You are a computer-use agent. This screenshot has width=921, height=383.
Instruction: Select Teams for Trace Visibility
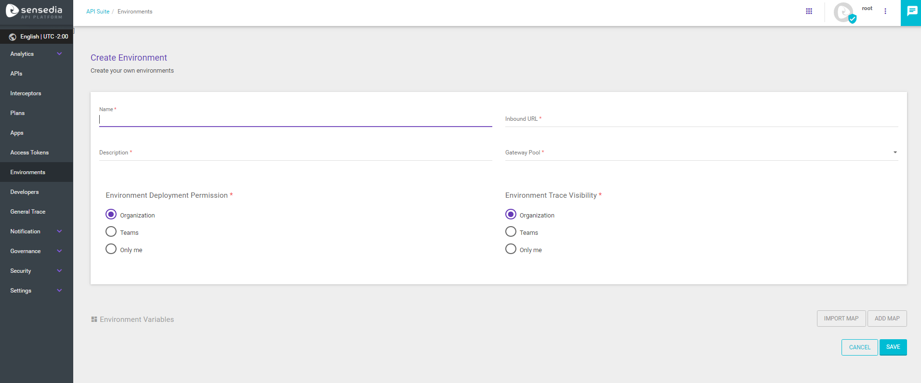pyautogui.click(x=511, y=232)
